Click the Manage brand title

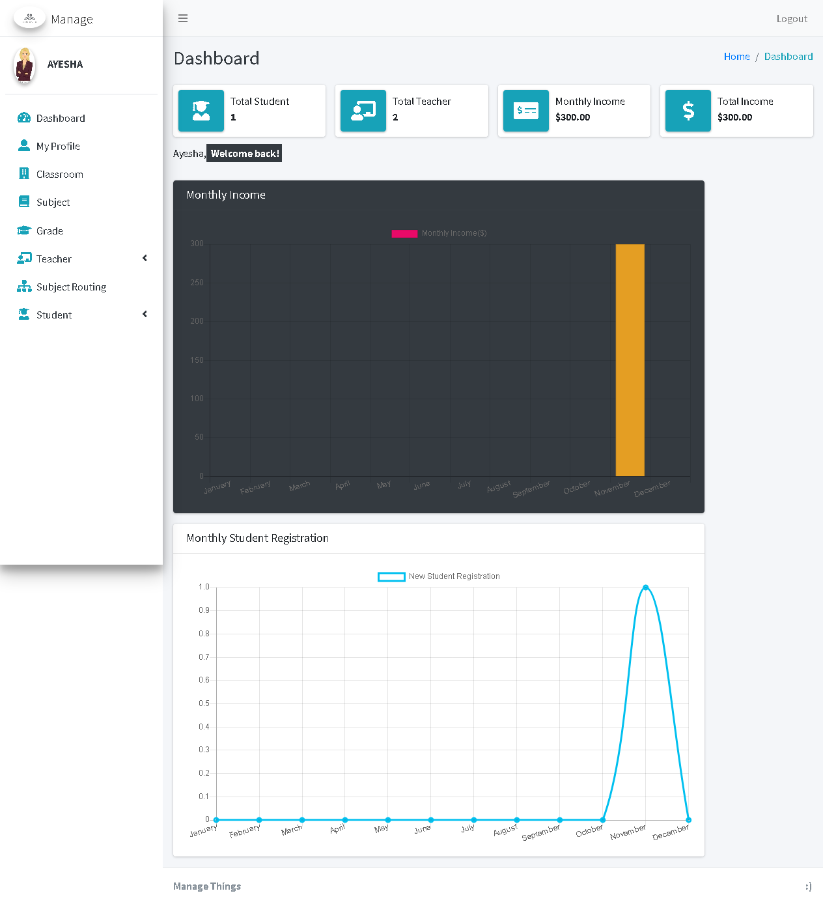(72, 19)
